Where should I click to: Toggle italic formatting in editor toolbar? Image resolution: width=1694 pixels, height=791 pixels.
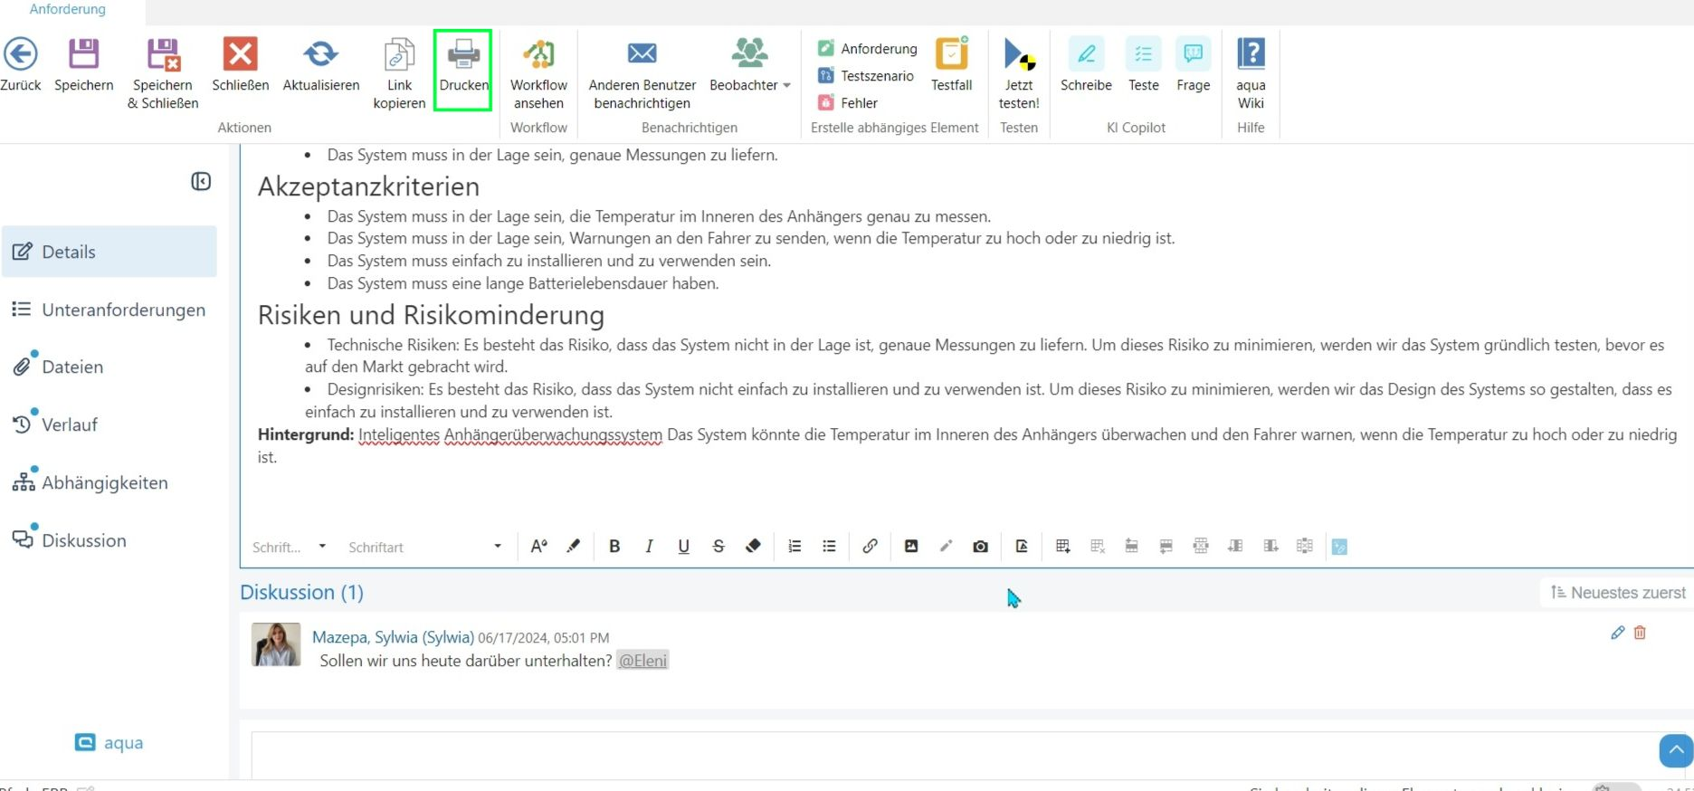pos(649,547)
